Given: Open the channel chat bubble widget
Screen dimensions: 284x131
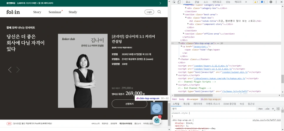Looking at the screenshot, I should (x=156, y=120).
